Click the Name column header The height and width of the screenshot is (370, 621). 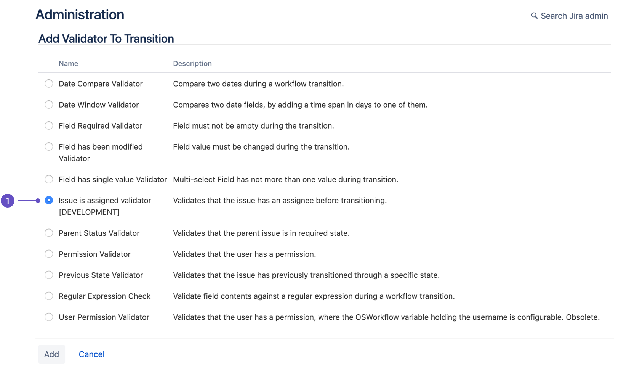pos(68,63)
